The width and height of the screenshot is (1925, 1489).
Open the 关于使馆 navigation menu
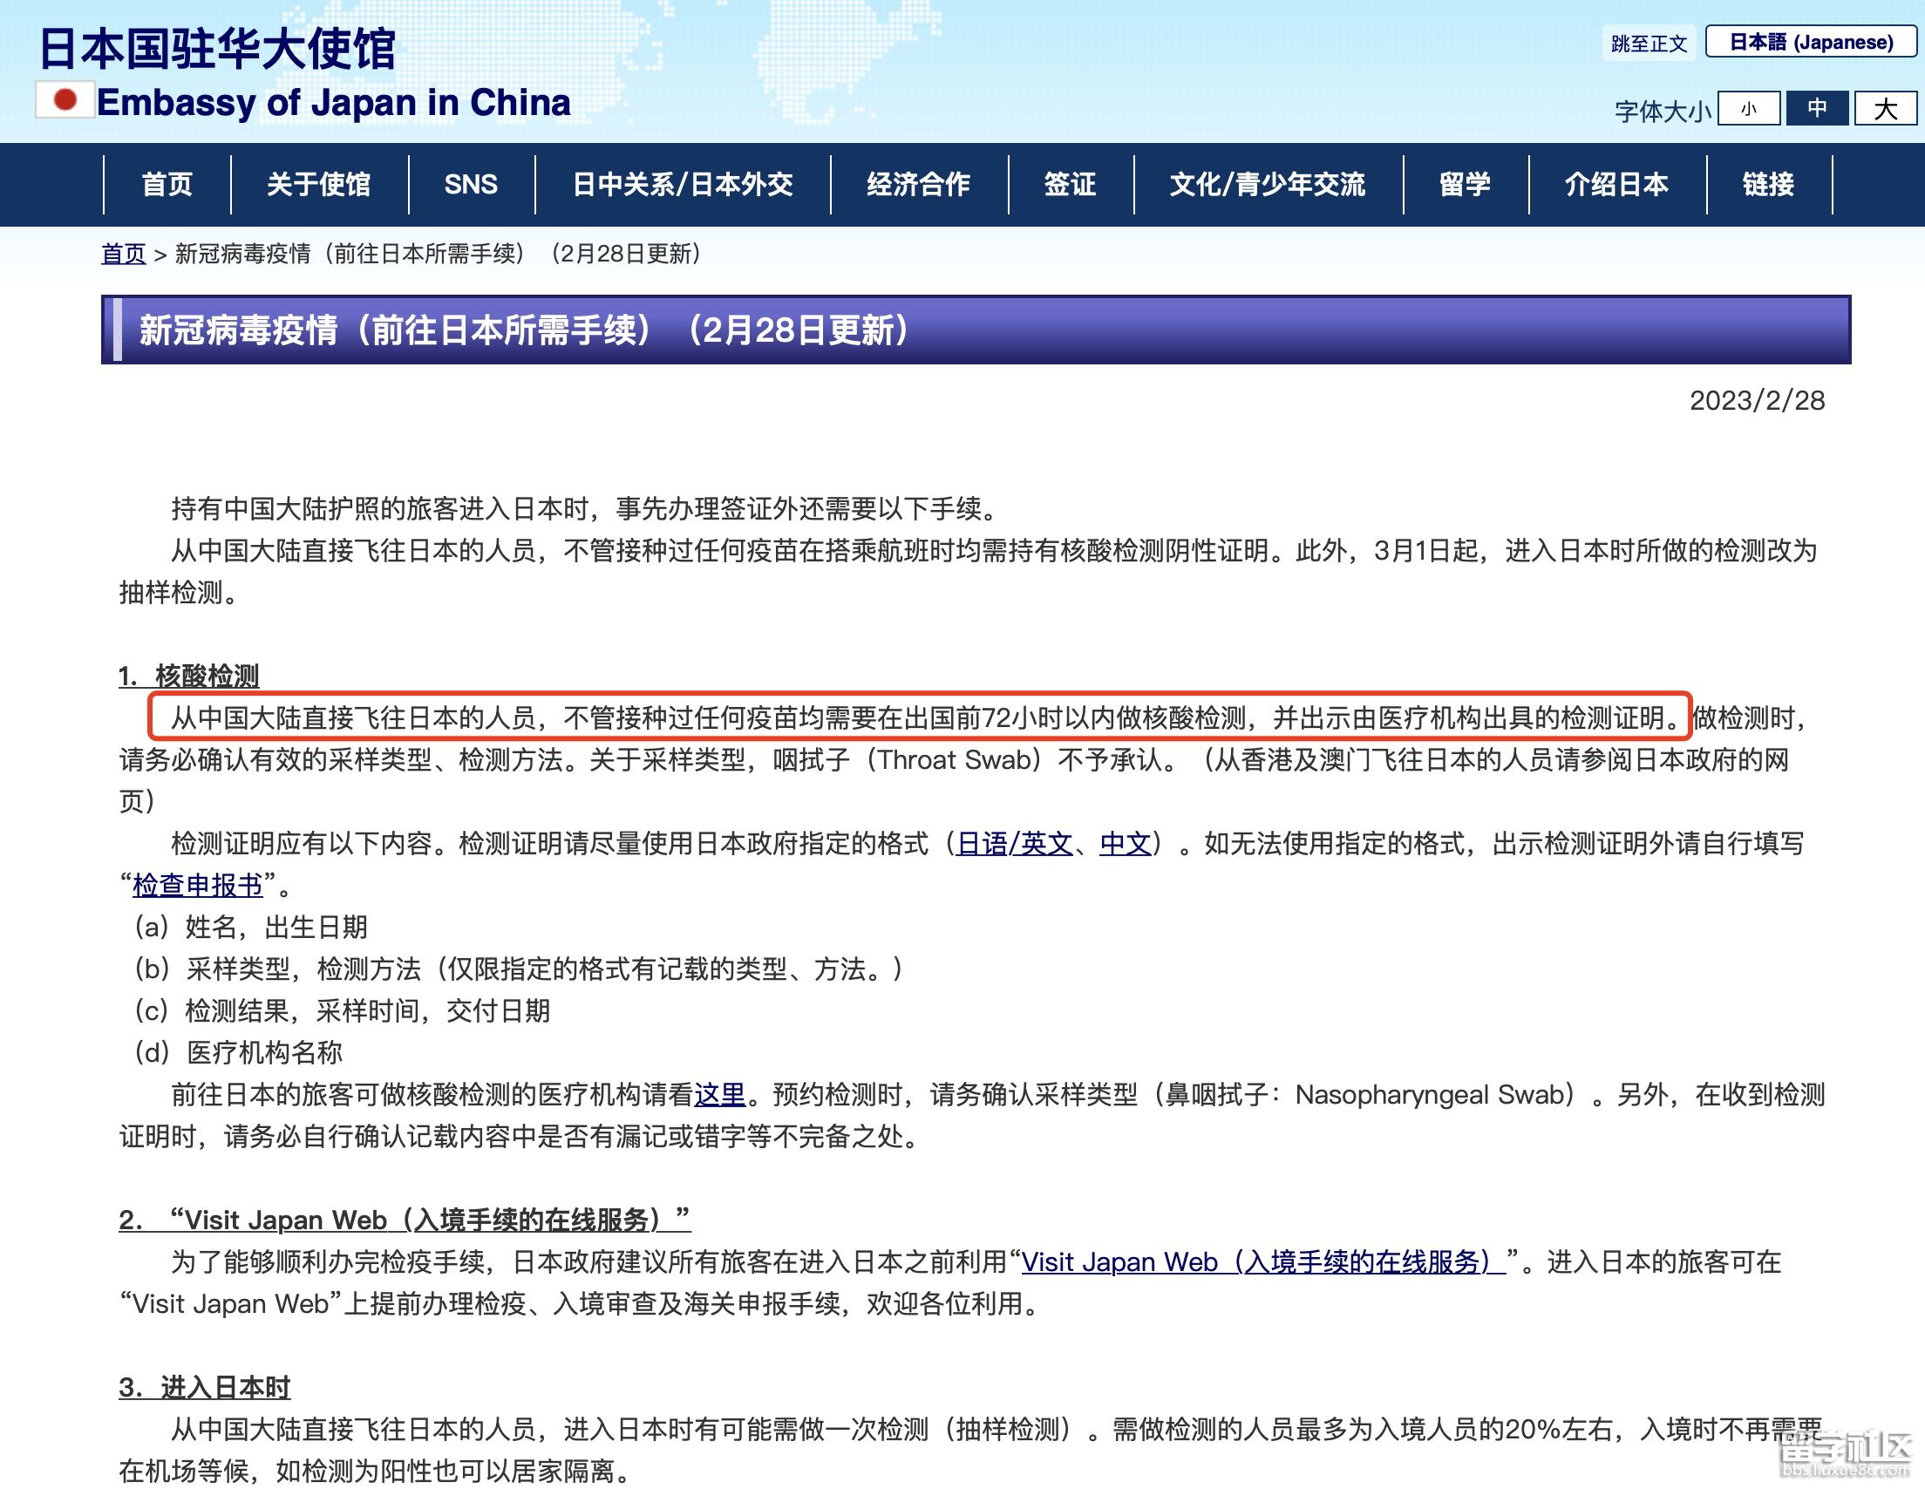tap(319, 184)
